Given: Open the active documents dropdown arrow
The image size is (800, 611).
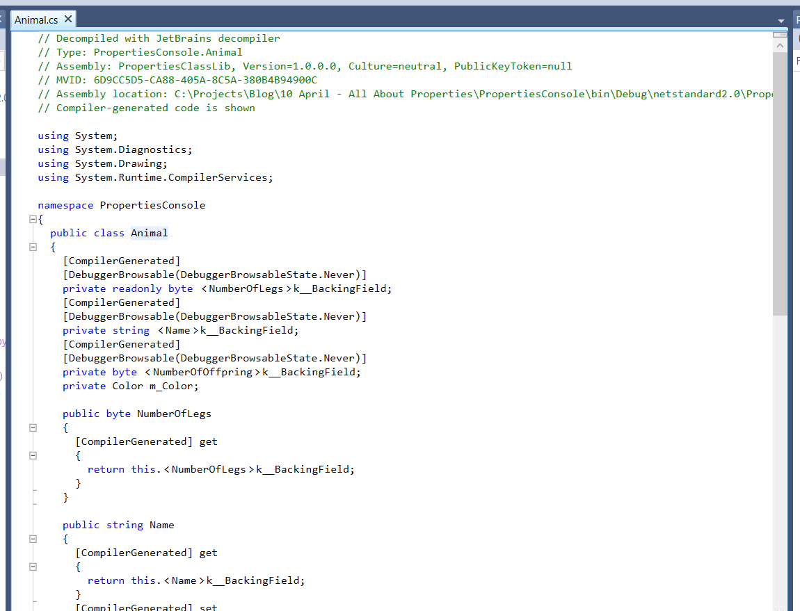Looking at the screenshot, I should pos(781,21).
